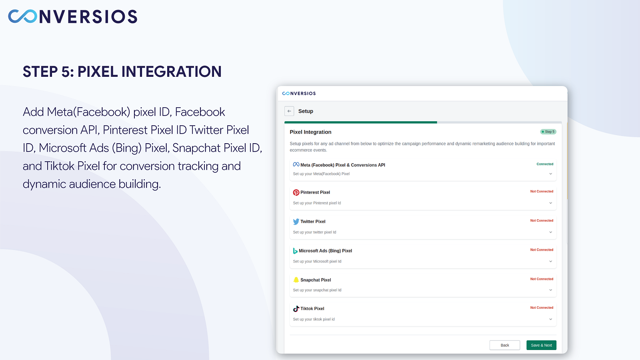Click the 'STEP 5: PIXEL INTEGRATION' slide heading
640x360 pixels.
click(122, 72)
